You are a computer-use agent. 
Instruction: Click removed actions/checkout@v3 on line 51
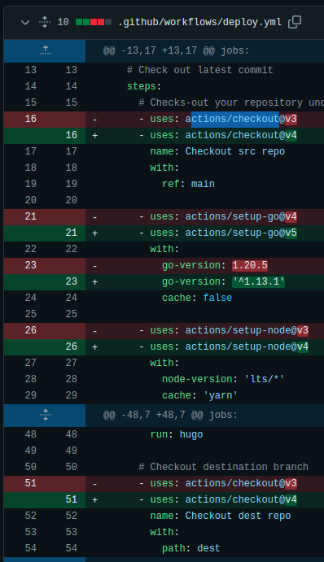241,483
